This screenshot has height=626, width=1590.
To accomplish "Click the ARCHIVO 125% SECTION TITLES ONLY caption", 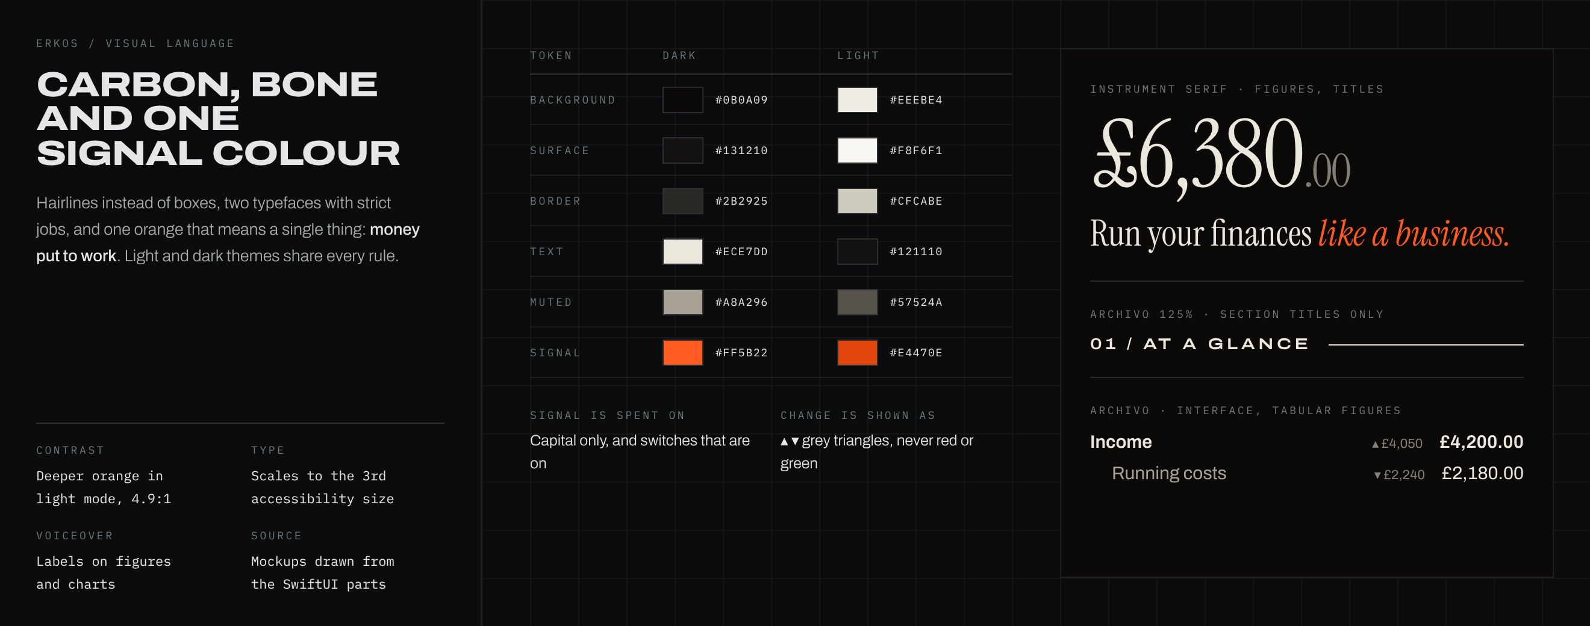I will click(x=1237, y=315).
